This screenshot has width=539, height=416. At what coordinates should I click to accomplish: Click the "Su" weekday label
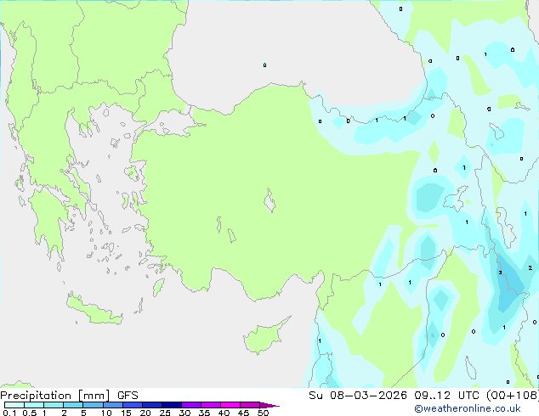315,396
